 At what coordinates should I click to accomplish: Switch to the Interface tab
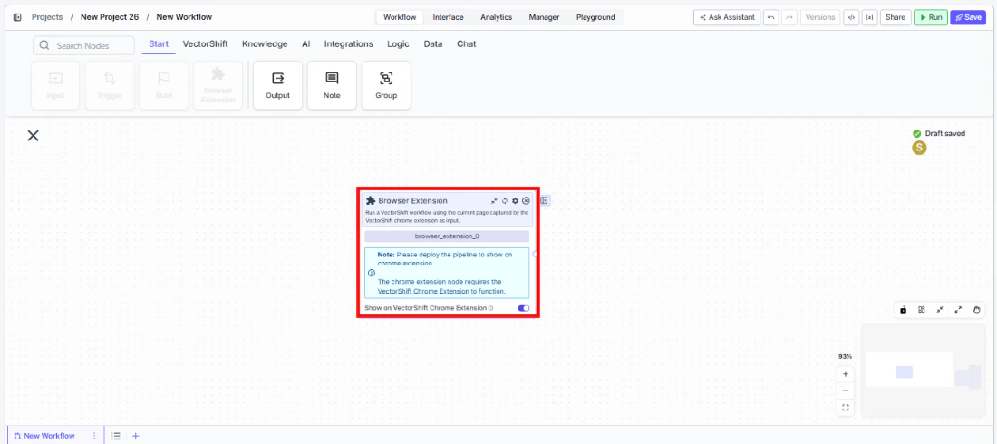pyautogui.click(x=449, y=17)
